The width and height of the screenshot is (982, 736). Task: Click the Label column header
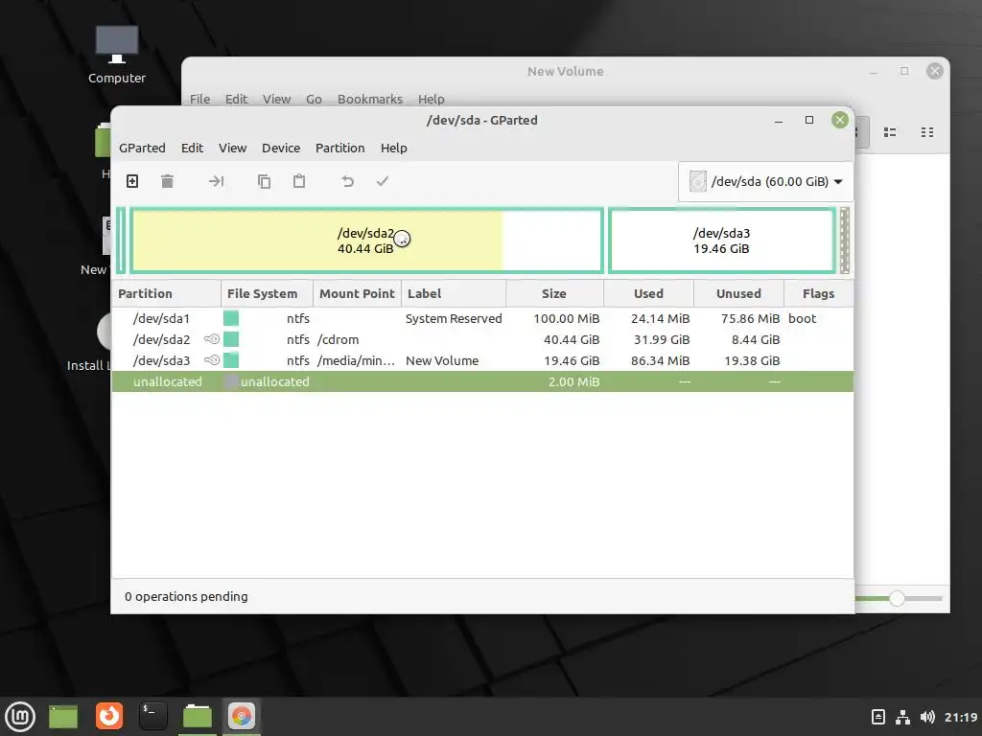click(454, 294)
